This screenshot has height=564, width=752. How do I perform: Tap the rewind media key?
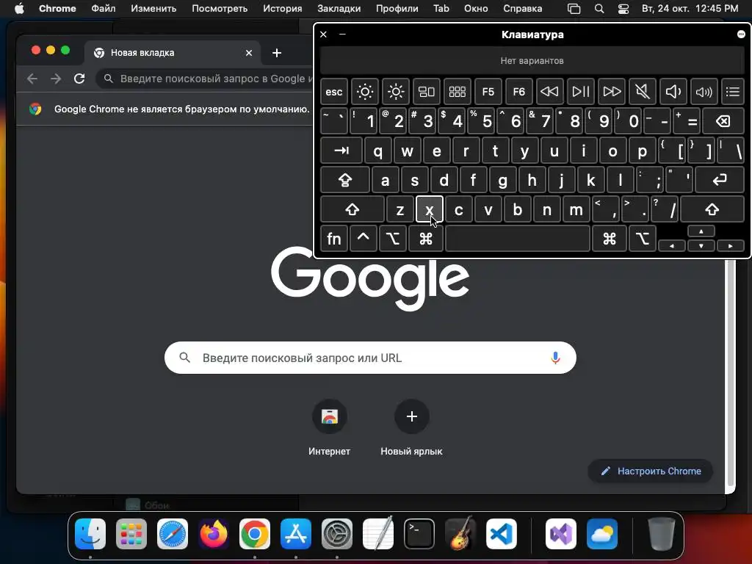tap(549, 92)
